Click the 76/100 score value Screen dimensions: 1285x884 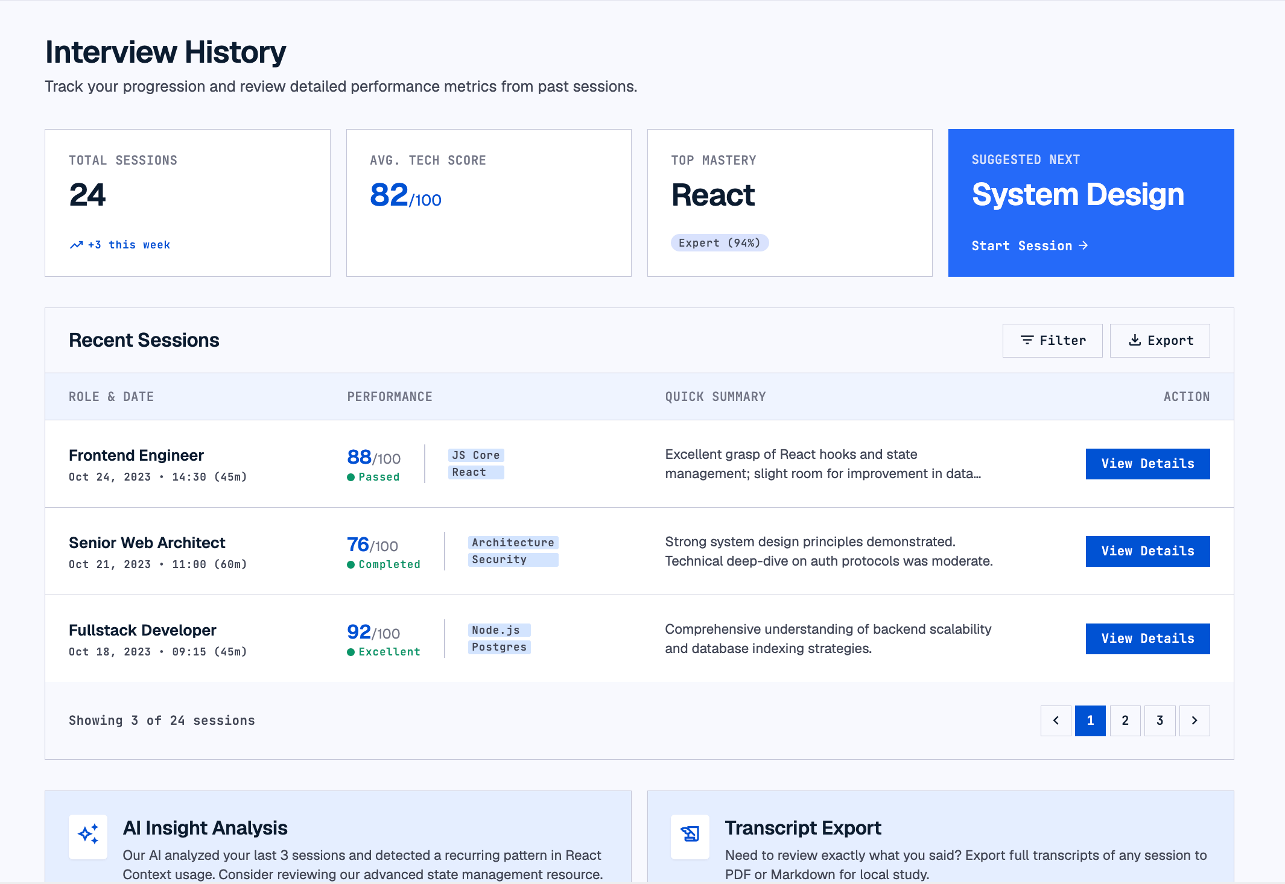(372, 545)
